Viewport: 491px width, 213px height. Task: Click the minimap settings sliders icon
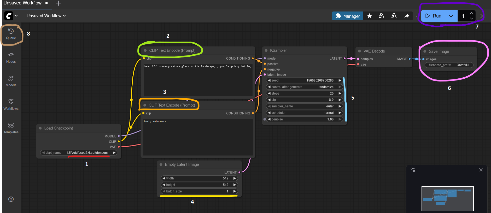(x=413, y=170)
